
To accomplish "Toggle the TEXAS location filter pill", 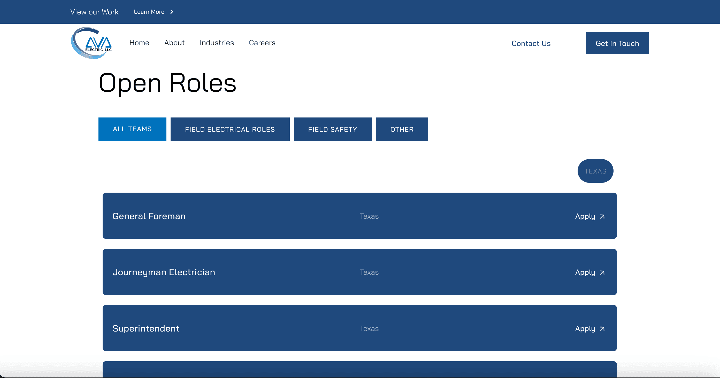I will [595, 171].
